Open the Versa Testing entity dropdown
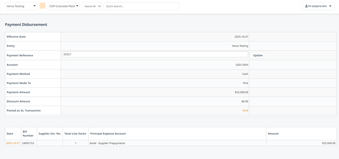 21,6
